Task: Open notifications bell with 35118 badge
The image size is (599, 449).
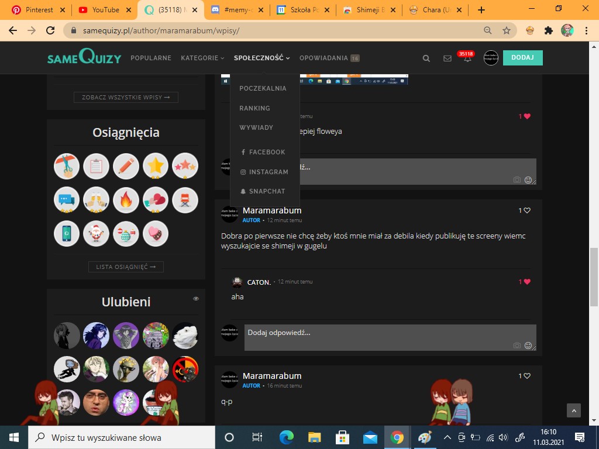Action: [x=467, y=58]
